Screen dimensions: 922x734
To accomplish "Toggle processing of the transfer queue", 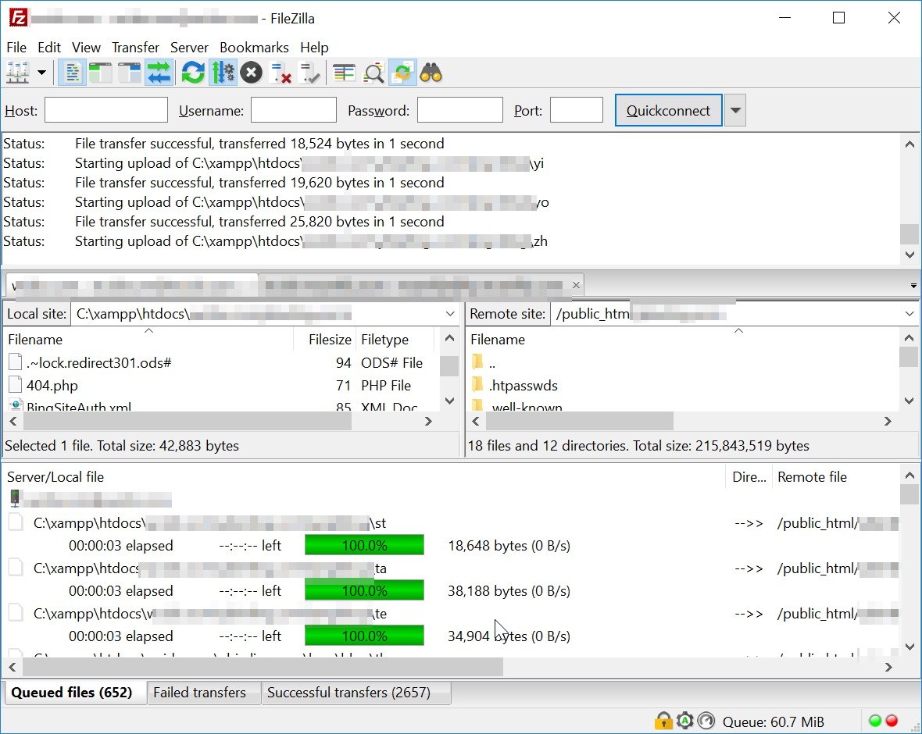I will [x=223, y=73].
